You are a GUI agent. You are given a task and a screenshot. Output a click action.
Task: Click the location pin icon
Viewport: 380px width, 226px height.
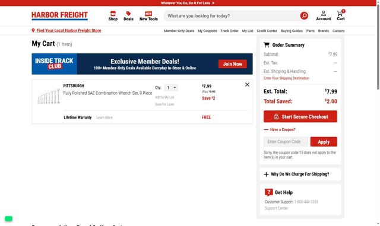[33, 30]
